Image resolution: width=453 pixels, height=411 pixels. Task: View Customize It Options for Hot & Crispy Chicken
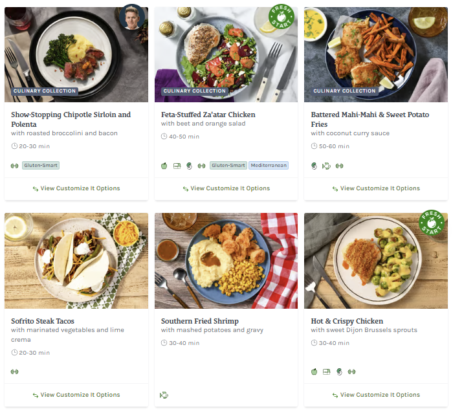click(376, 395)
